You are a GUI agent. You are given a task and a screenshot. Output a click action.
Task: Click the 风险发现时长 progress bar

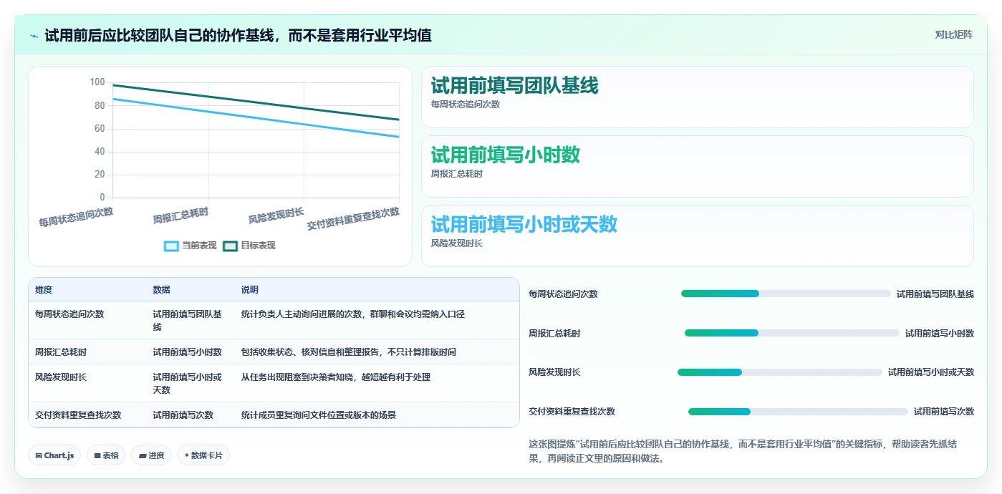(x=780, y=372)
